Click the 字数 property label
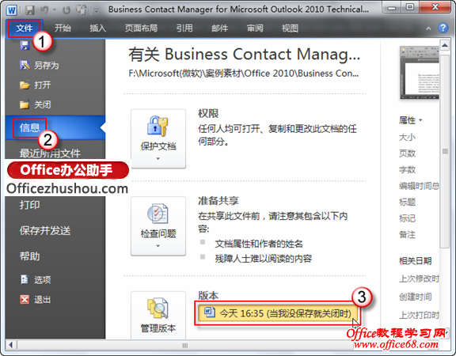This screenshot has width=456, height=356. [407, 170]
